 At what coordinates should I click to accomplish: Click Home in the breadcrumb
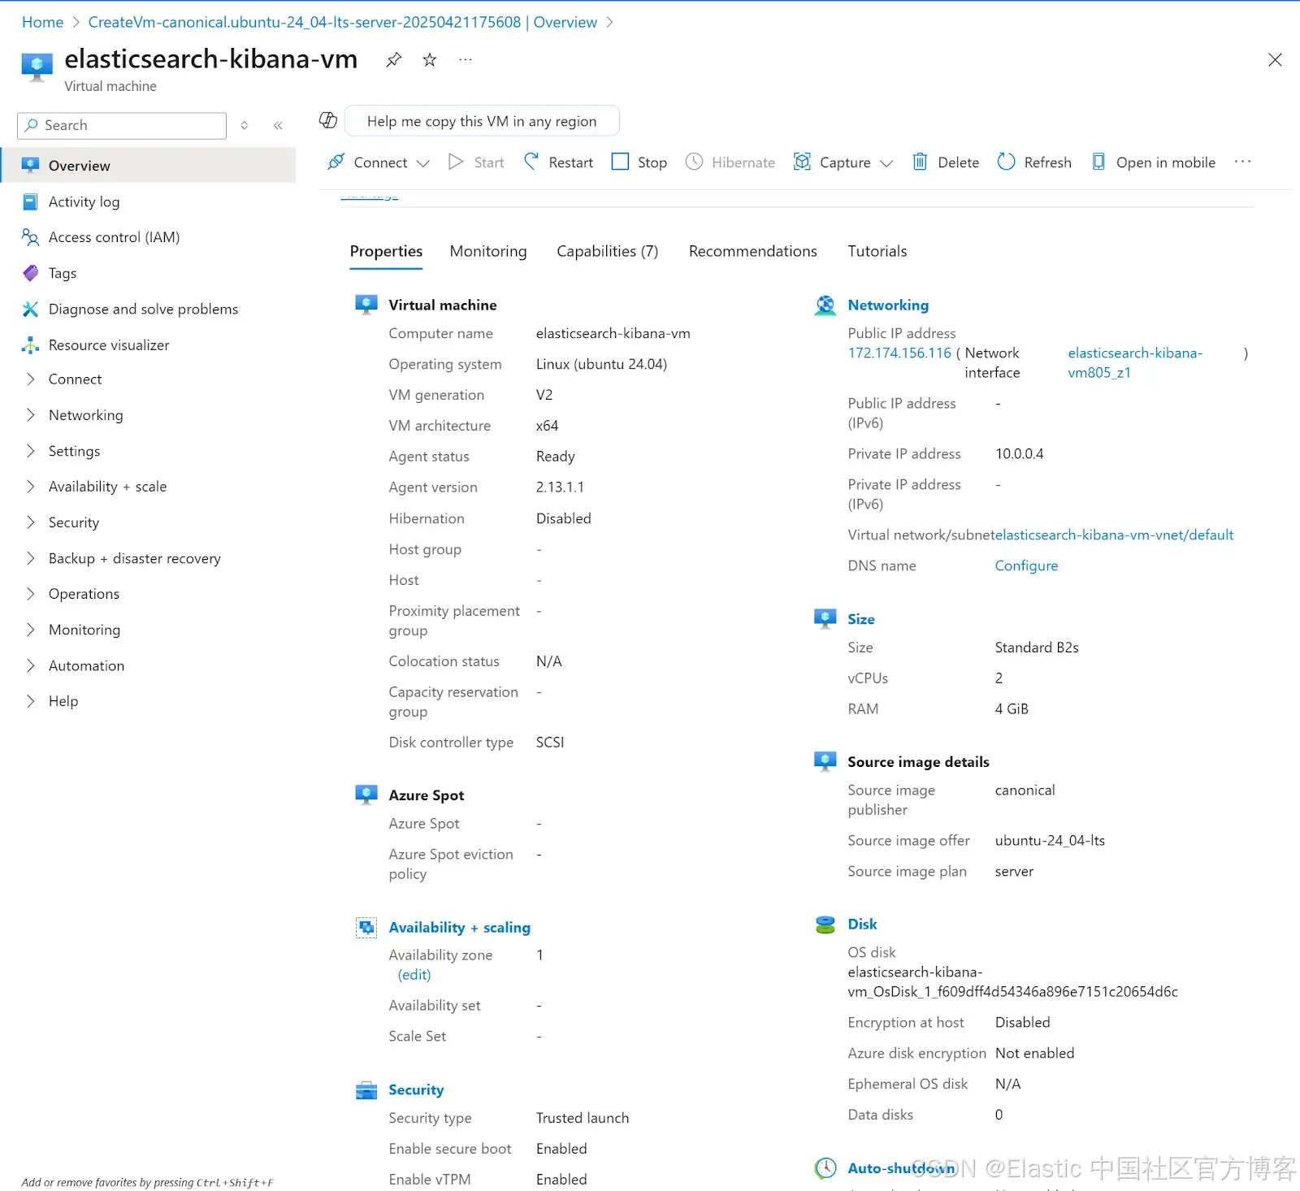click(42, 22)
